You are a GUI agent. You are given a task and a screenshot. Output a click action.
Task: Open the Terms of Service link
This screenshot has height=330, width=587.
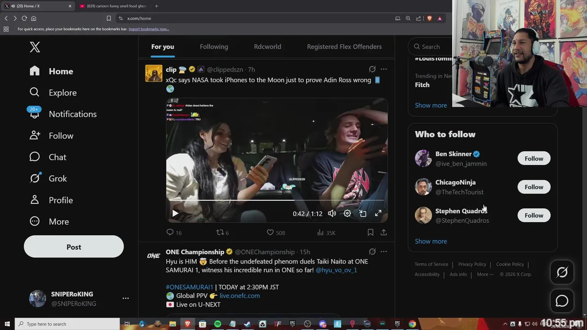[432, 264]
